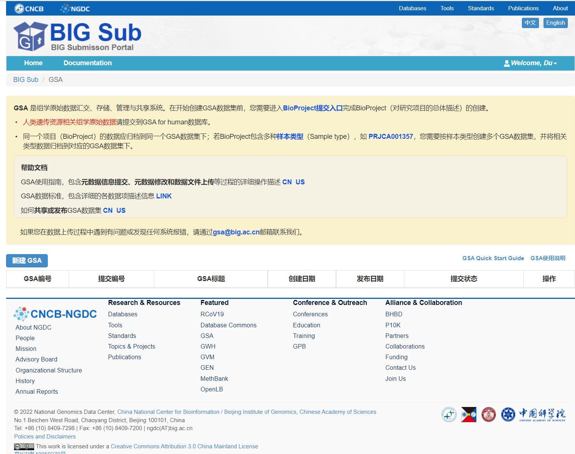Open the RCoV19 footer link
575x454 pixels.
coord(212,314)
